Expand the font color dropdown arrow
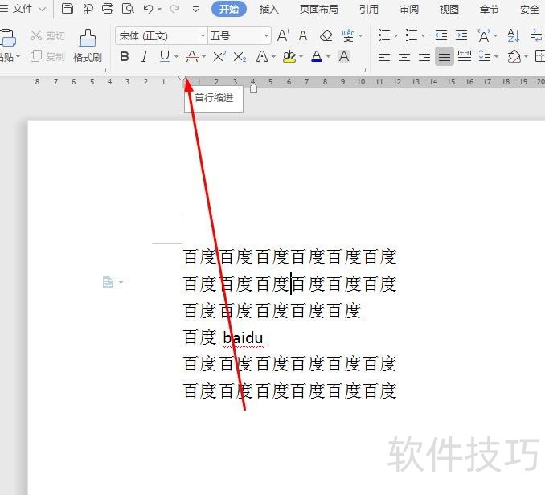Screen dimensions: 545x495 tap(328, 56)
